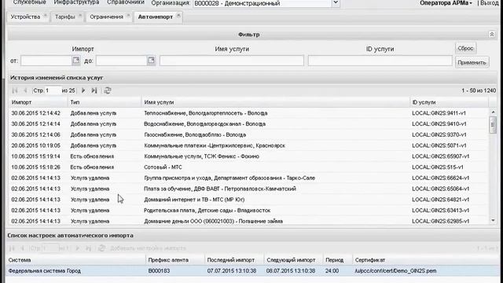Sort history by Тип column header
Image resolution: width=503 pixels, height=283 pixels.
click(x=105, y=102)
